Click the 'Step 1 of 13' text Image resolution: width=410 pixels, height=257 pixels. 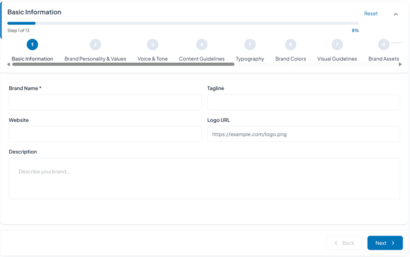tap(18, 30)
